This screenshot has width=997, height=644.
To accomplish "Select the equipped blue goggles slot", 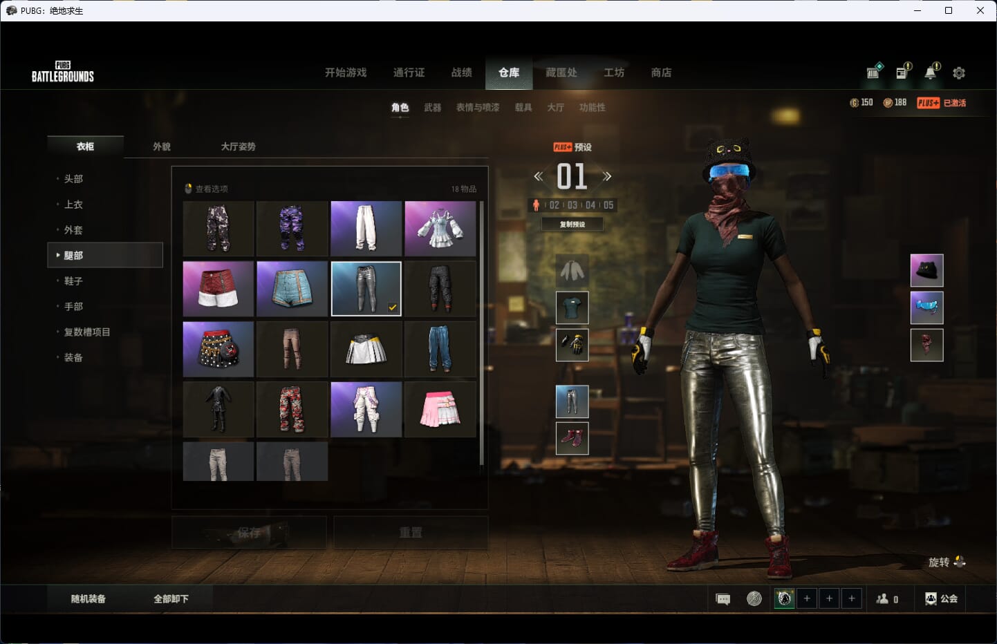I will (926, 307).
